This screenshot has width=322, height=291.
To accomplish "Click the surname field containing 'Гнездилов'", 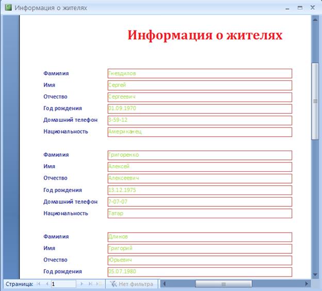I will coord(199,73).
